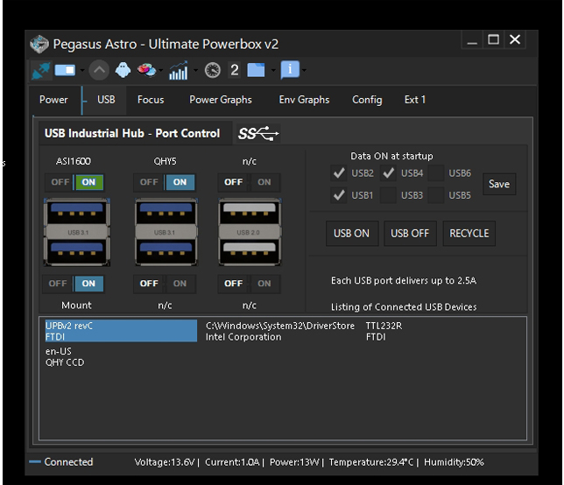Select the USB tab
The width and height of the screenshot is (564, 485).
click(106, 100)
